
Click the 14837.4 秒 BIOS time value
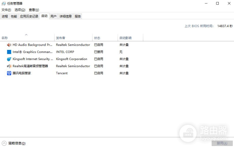(225, 26)
